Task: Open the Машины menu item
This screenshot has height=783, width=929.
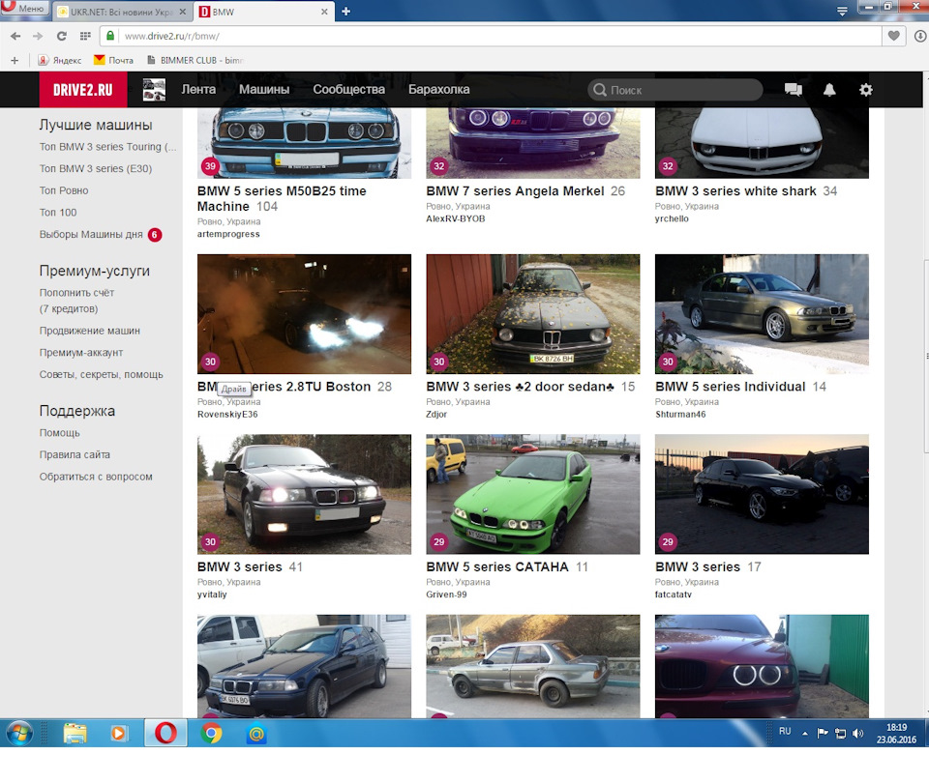Action: tap(264, 89)
